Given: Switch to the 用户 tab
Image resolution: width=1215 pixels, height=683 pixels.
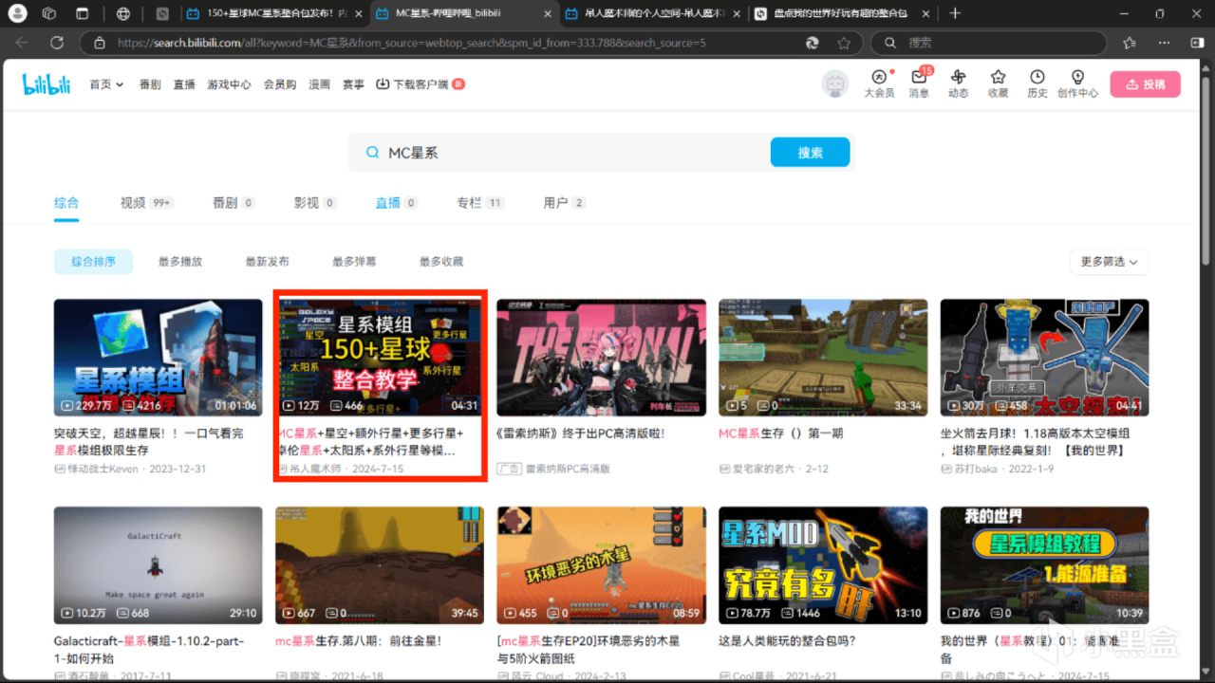Looking at the screenshot, I should pos(564,203).
